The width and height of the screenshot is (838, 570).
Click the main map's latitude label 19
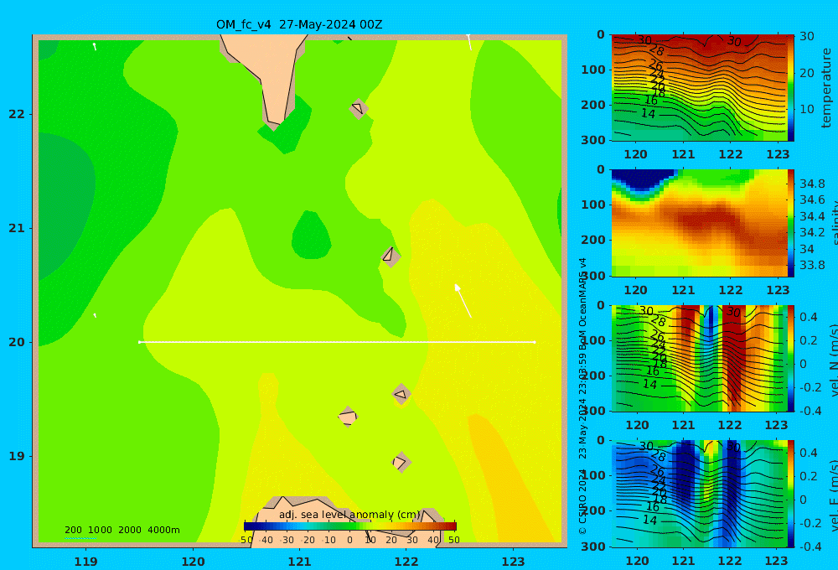tap(17, 456)
